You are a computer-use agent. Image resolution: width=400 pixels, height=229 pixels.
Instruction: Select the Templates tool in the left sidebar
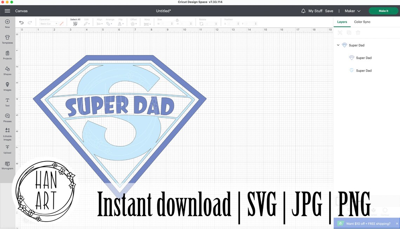[x=7, y=39]
